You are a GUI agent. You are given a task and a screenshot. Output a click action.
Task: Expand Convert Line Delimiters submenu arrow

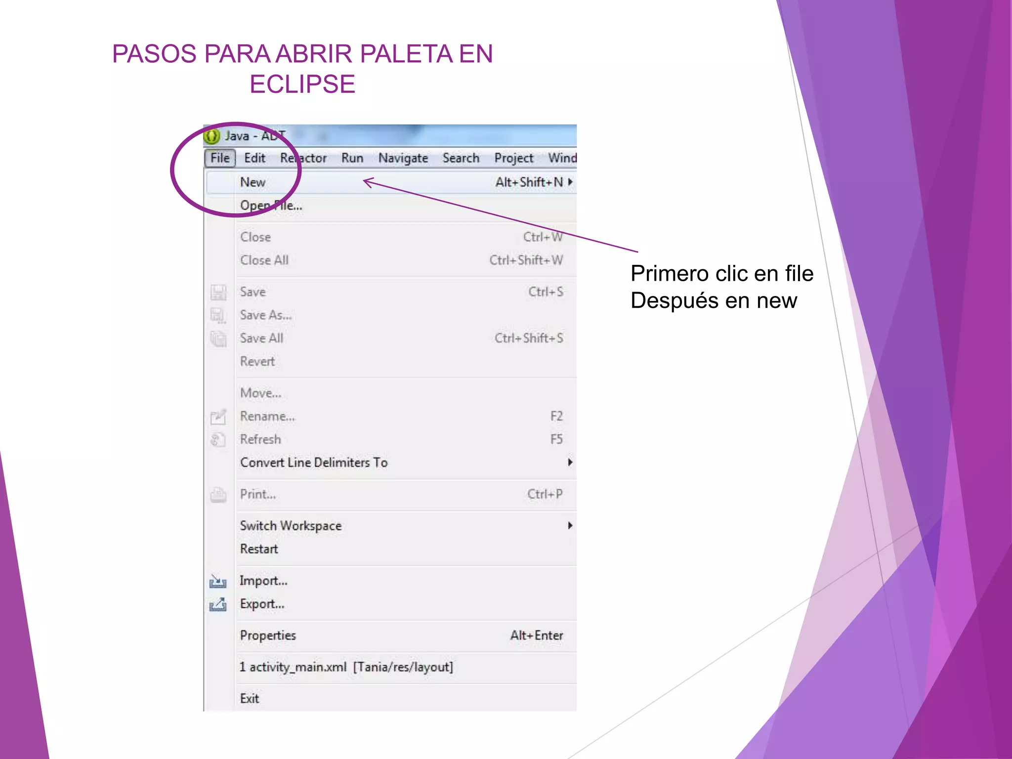570,463
